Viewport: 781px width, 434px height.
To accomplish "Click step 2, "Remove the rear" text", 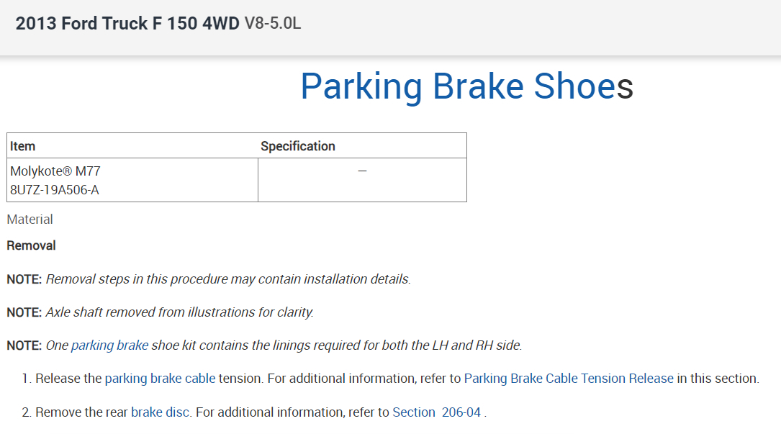I will pos(82,412).
